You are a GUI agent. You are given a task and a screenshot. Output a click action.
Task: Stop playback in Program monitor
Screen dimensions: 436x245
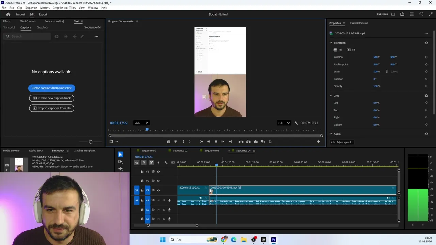[216, 142]
